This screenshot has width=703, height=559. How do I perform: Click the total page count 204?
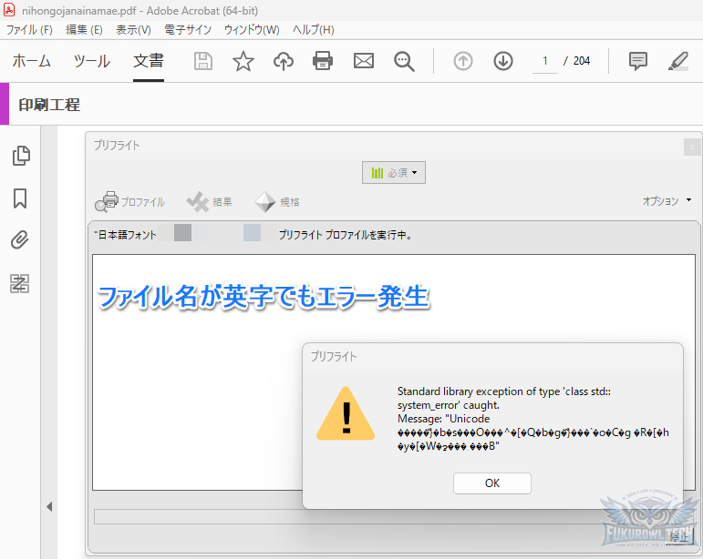[x=582, y=61]
